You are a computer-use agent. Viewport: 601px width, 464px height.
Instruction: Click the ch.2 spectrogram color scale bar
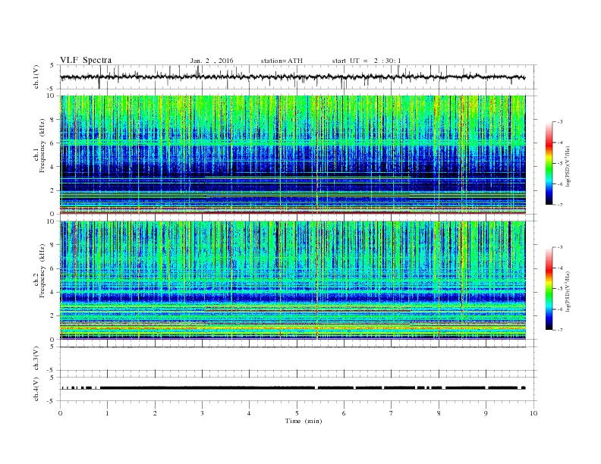(x=549, y=288)
